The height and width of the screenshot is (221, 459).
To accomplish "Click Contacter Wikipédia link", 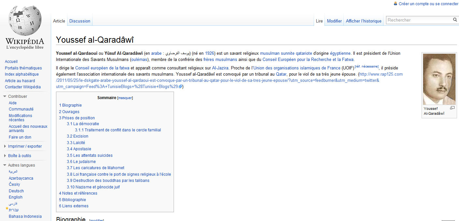I will point(23,87).
